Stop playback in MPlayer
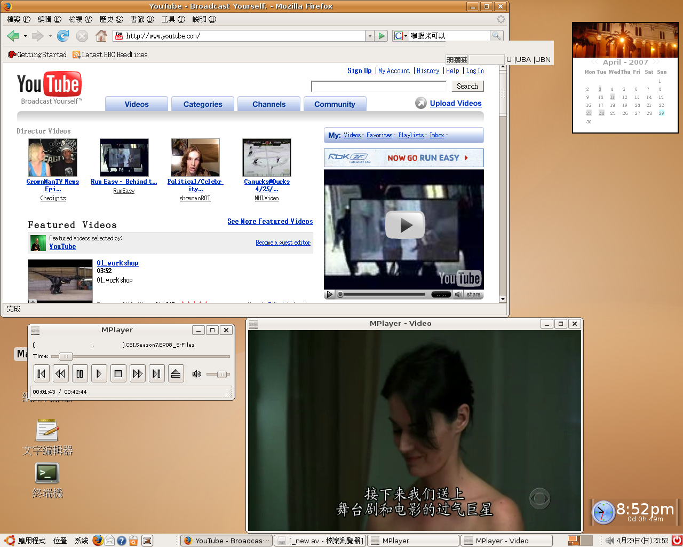Viewport: 683px width, 547px height. (118, 373)
